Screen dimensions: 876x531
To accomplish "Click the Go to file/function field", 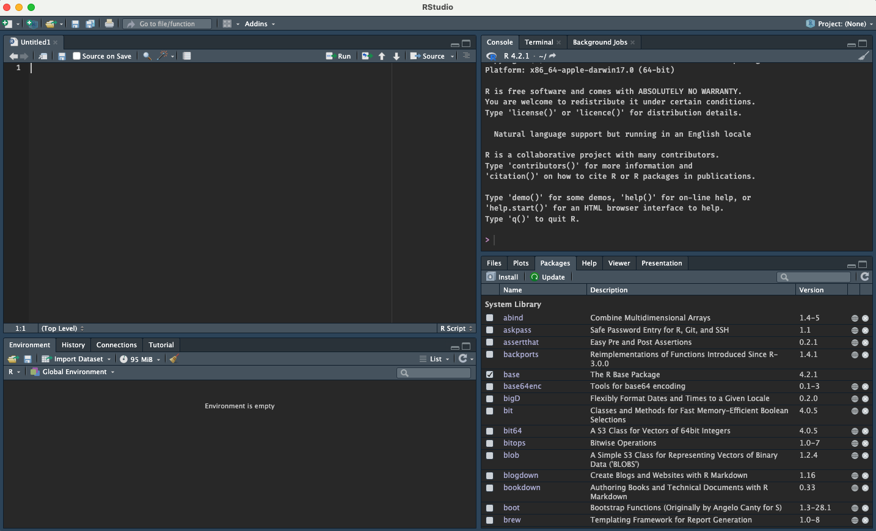I will point(167,24).
